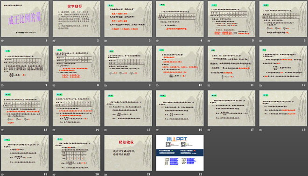Click slide number label "9"
This screenshot has height=176, width=308.
[x=150, y=85]
